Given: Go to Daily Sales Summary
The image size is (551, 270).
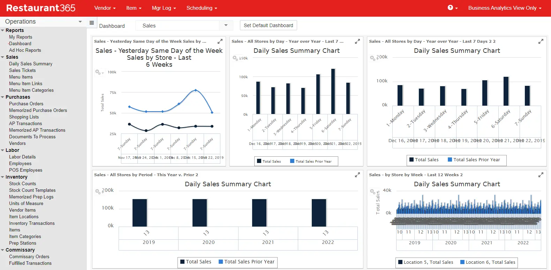Looking at the screenshot, I should tap(31, 64).
